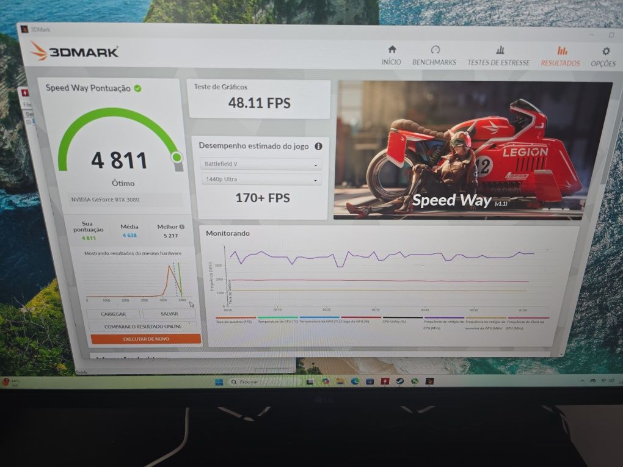Open the 1440p Ultra resolution dropdown
Screen dimensions: 623x467
[261, 179]
